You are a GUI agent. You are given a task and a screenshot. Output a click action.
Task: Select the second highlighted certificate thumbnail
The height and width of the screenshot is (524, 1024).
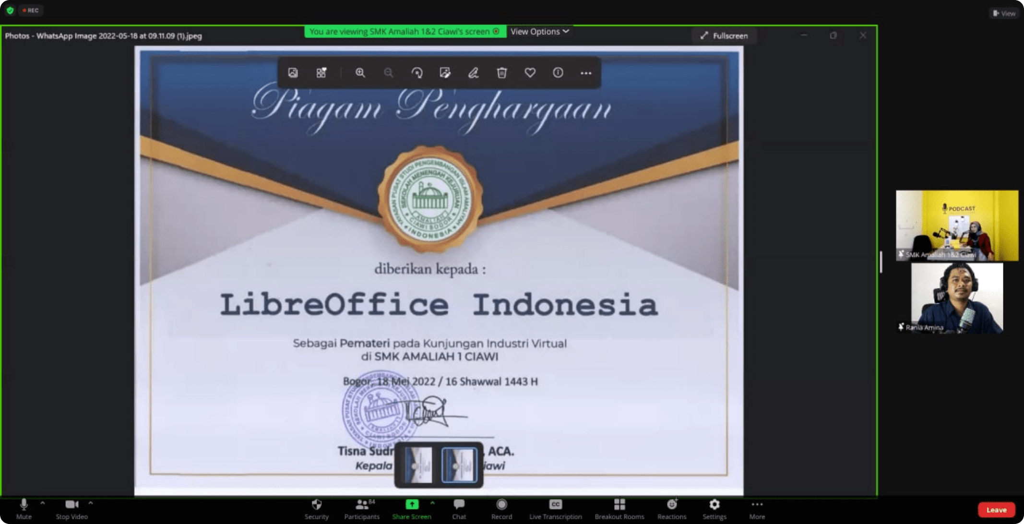[459, 465]
